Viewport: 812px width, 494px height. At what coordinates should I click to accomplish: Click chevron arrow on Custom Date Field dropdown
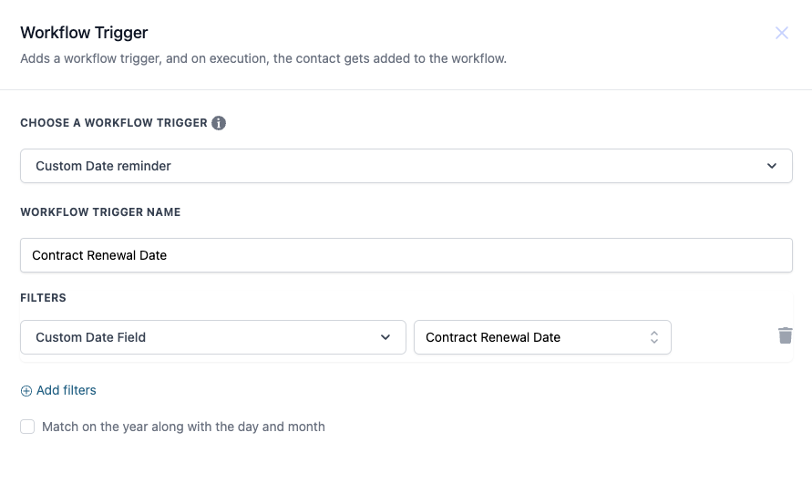click(385, 337)
